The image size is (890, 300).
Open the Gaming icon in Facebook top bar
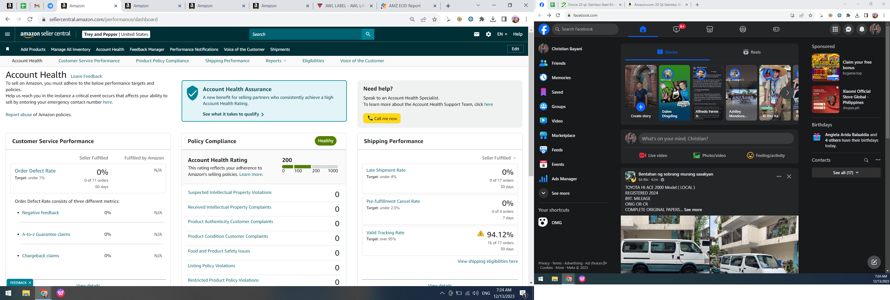pyautogui.click(x=776, y=29)
